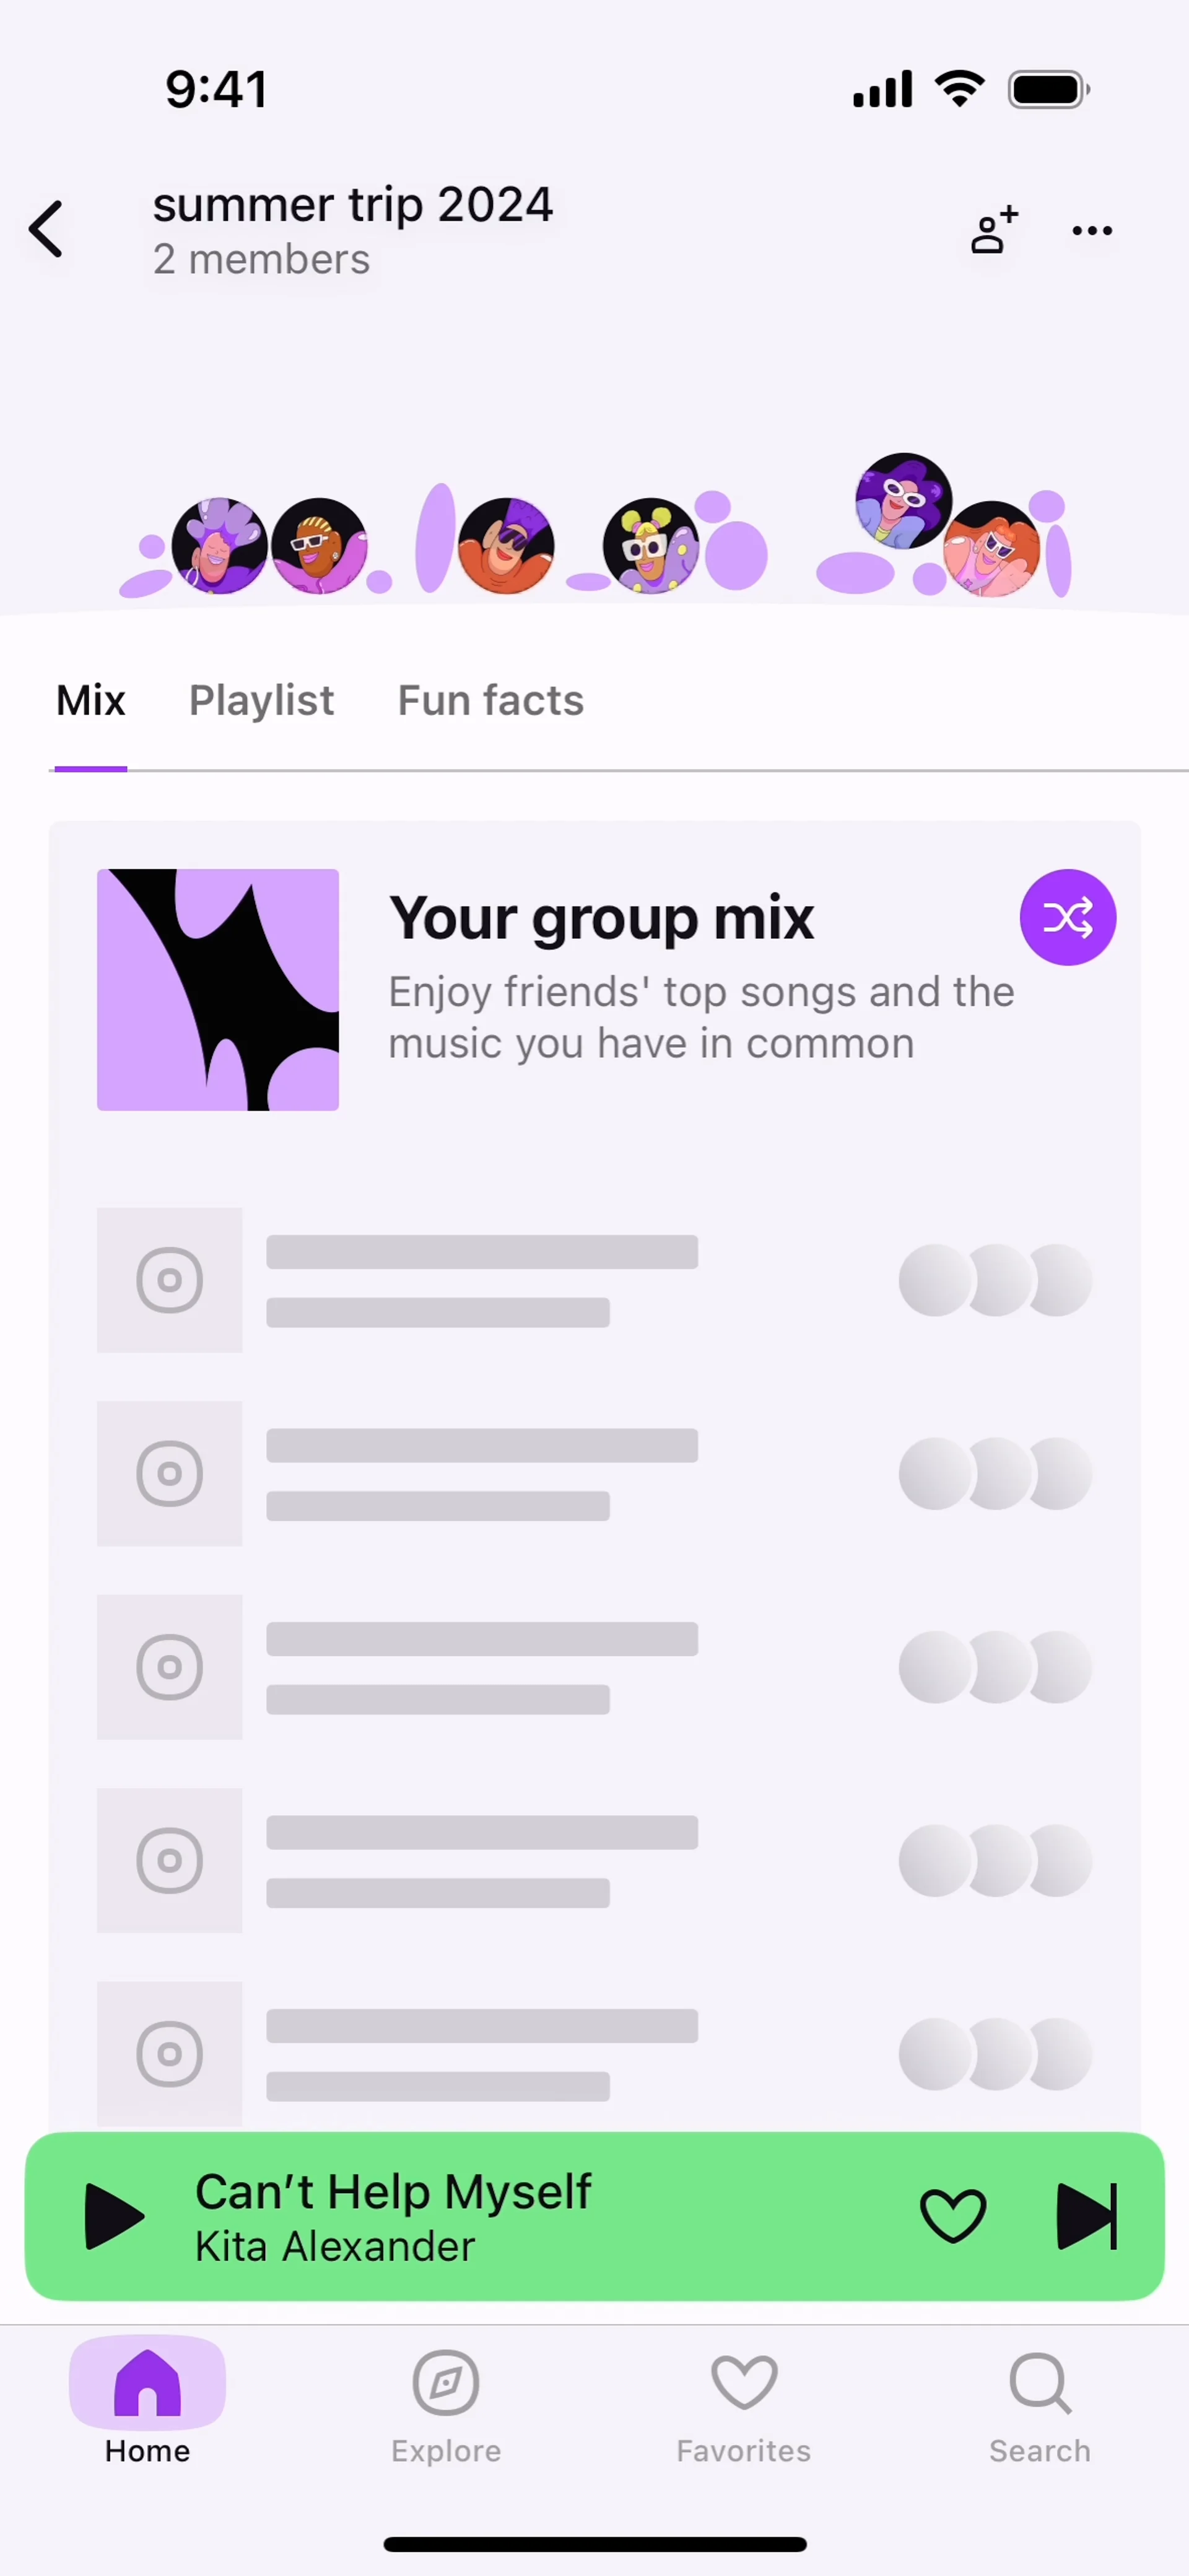This screenshot has height=2576, width=1189.
Task: Tap the Your group mix heading
Action: click(601, 918)
